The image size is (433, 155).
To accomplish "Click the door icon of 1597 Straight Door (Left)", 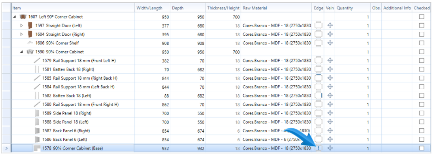I will click(x=30, y=26).
